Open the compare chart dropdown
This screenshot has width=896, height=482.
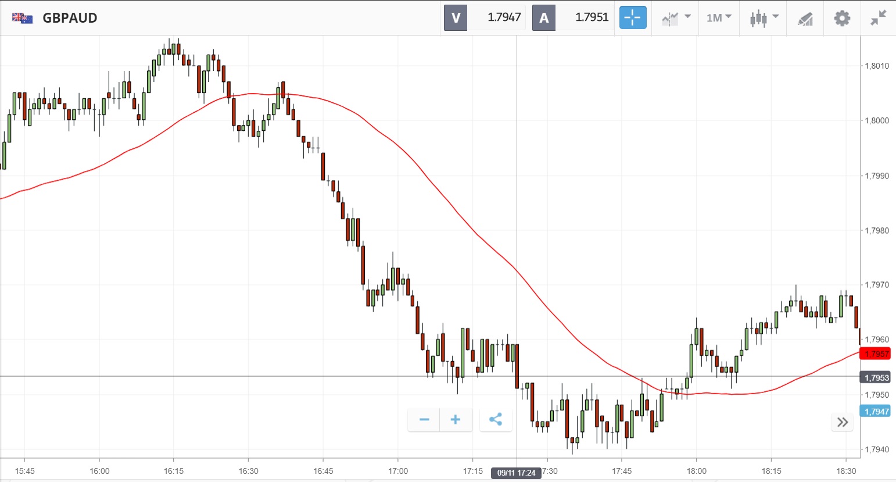point(676,18)
